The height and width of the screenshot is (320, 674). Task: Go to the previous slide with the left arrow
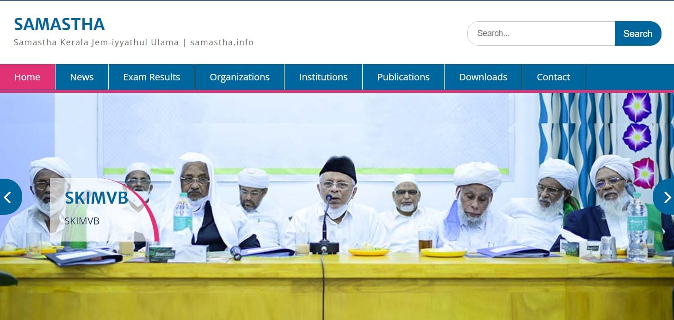click(9, 197)
